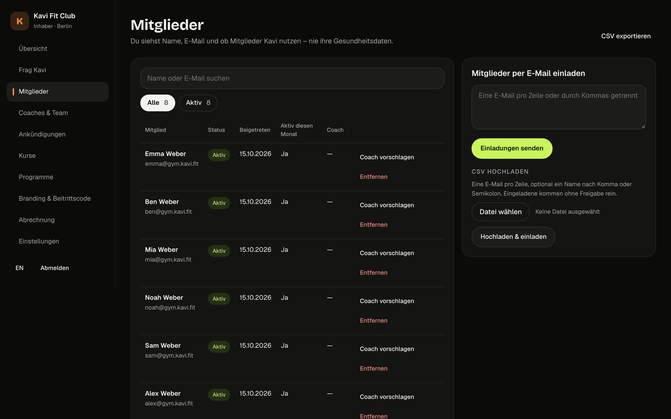Focus the Name oder E-Mail search field
Viewport: 671px width, 419px height.
click(292, 78)
